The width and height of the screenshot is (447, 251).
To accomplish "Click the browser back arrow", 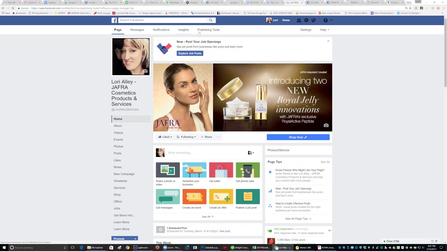I will coord(3,8).
